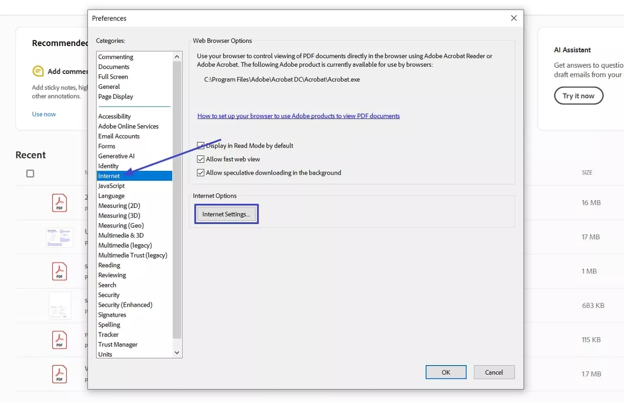Select the Security (Enhanced) category
This screenshot has width=624, height=403.
coord(125,305)
